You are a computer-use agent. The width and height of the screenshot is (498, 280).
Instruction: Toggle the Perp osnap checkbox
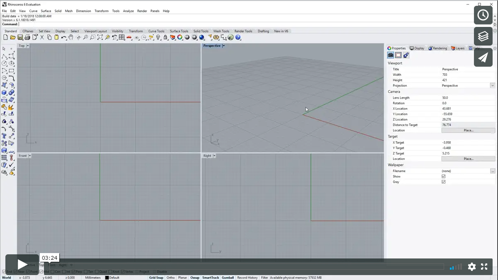(x=73, y=272)
